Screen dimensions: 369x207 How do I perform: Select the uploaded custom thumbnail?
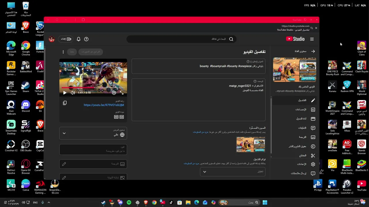[251, 144]
